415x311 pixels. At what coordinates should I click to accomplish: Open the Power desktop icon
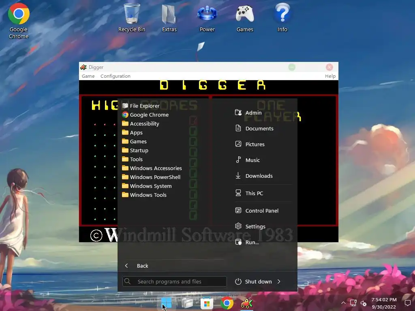pos(207,18)
